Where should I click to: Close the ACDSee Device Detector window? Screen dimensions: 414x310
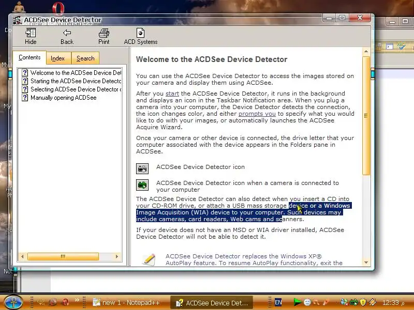coord(360,18)
